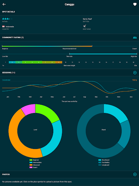Click the Indonesia flag icon
139x186 pixels.
(3, 27)
